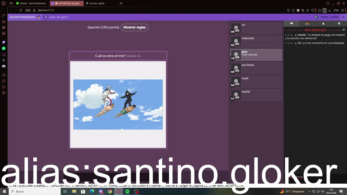
Task: Select the [GTVS] Sala de gero tab
Action: click(67, 3)
